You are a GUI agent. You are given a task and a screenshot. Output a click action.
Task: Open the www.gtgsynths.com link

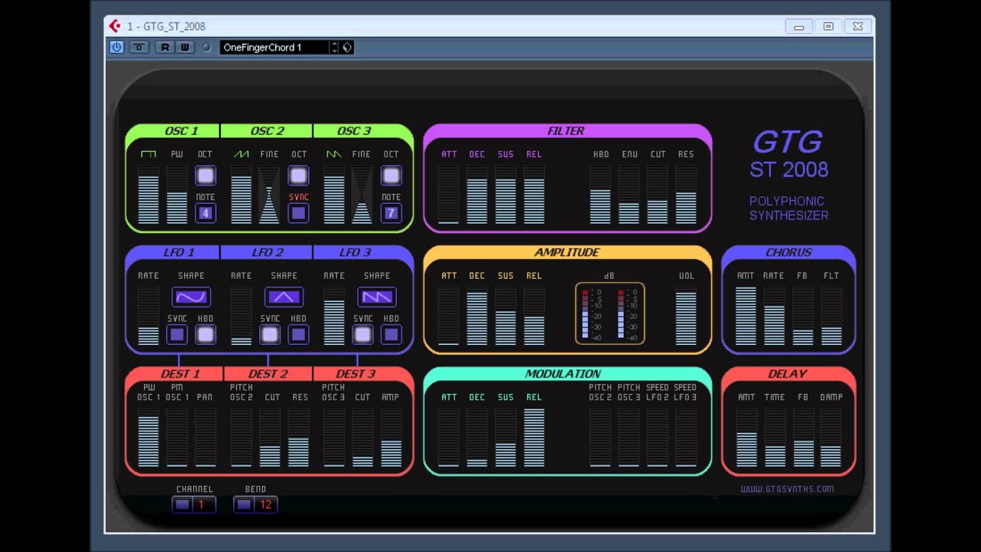pos(787,488)
